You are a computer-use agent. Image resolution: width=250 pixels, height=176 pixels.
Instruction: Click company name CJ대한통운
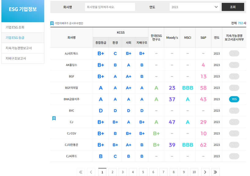71,145
